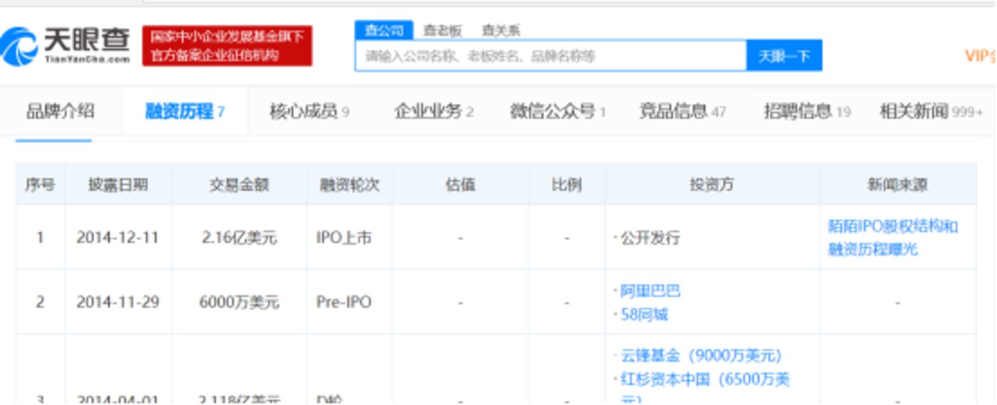Open the red 官方备案企业征信机构 banner
The width and height of the screenshot is (997, 405).
click(x=227, y=46)
